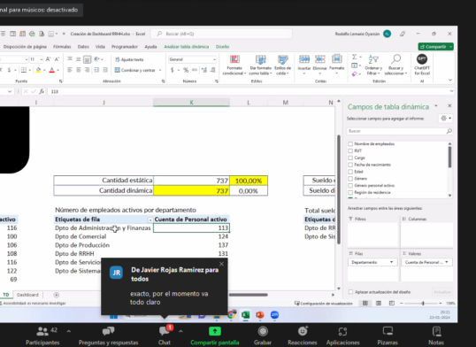Click Combinar y centrar

point(135,70)
